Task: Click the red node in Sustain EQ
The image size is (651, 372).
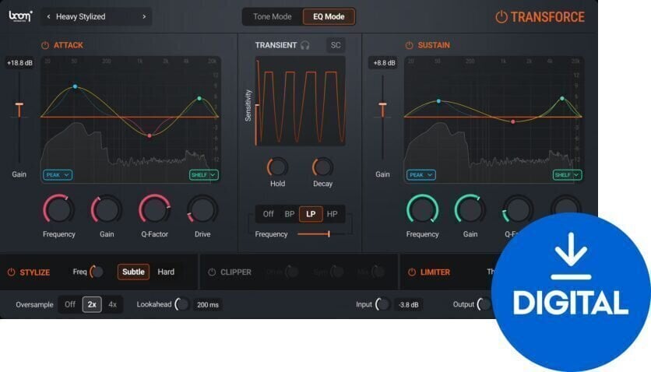Action: [513, 121]
